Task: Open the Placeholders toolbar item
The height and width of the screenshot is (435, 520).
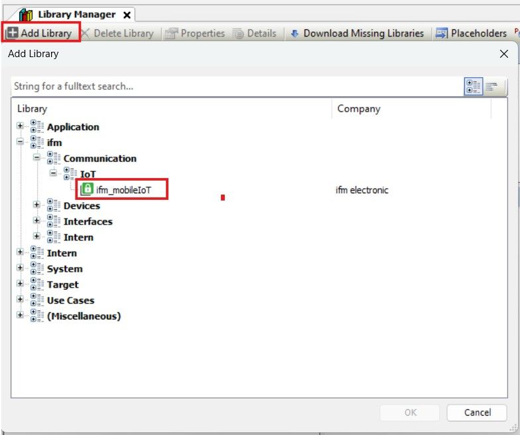Action: 471,33
